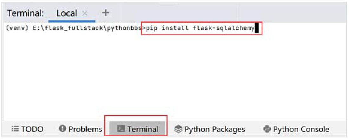Click the Terminal: panel title label
Screen dimensions: 349x140
click(25, 13)
